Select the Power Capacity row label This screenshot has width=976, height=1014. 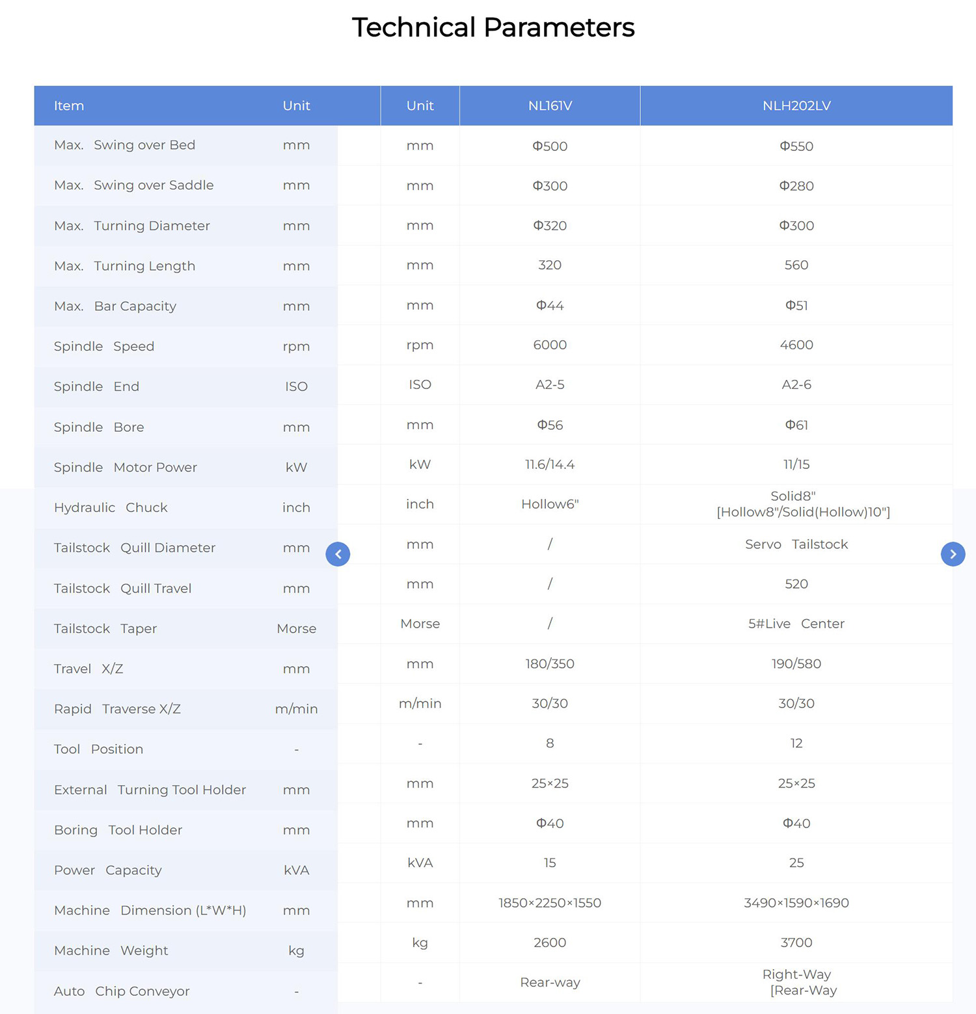[x=107, y=870]
